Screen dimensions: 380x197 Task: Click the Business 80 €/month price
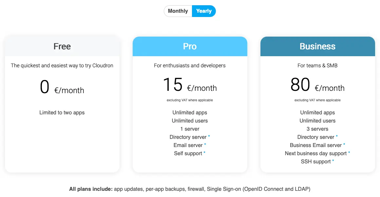coord(317,85)
